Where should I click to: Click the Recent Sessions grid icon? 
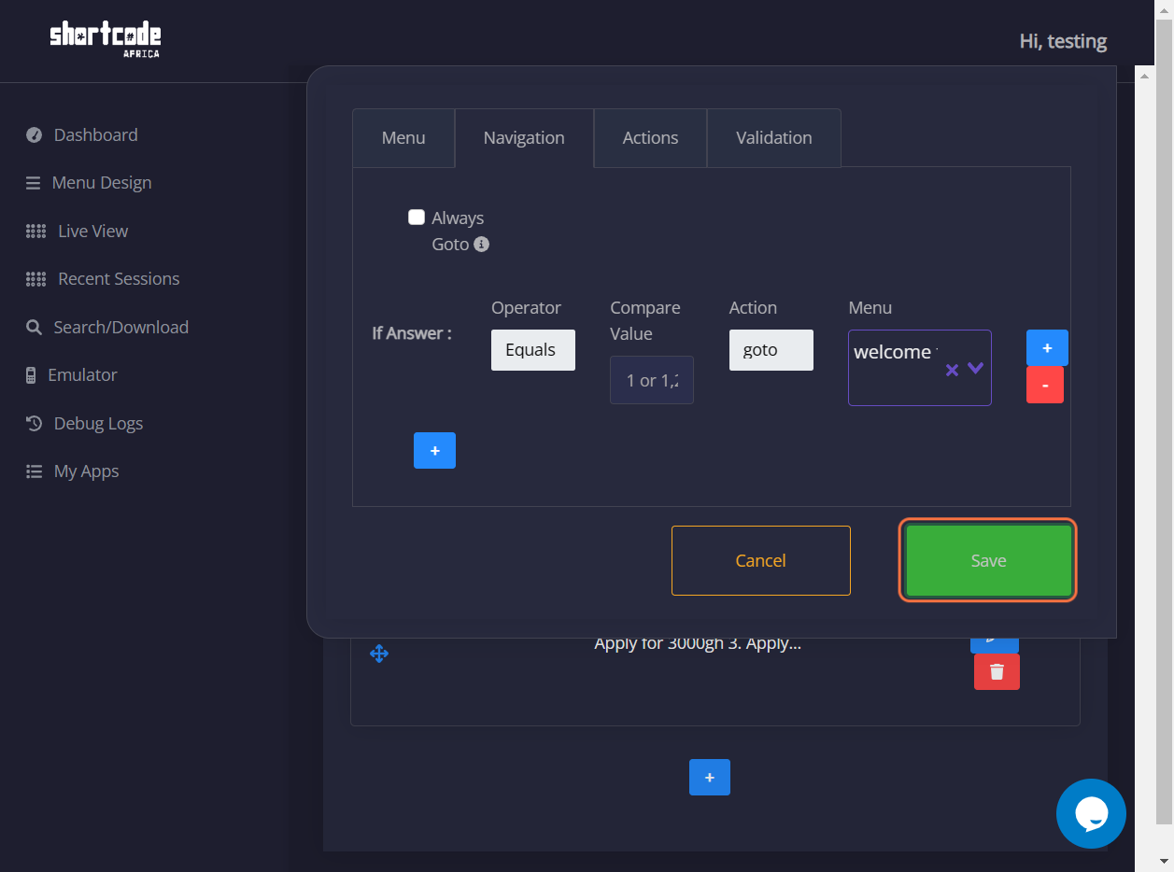point(35,279)
